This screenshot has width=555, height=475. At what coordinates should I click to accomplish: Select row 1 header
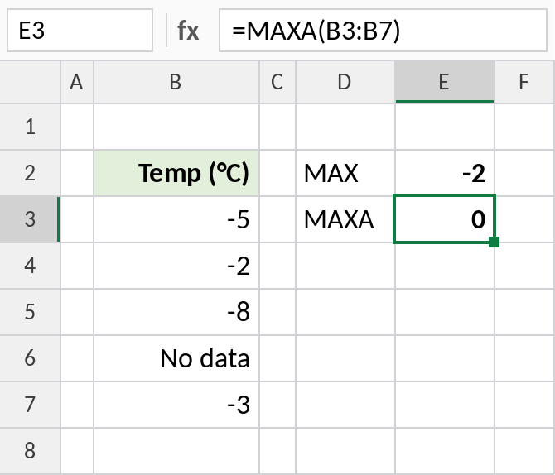point(30,127)
